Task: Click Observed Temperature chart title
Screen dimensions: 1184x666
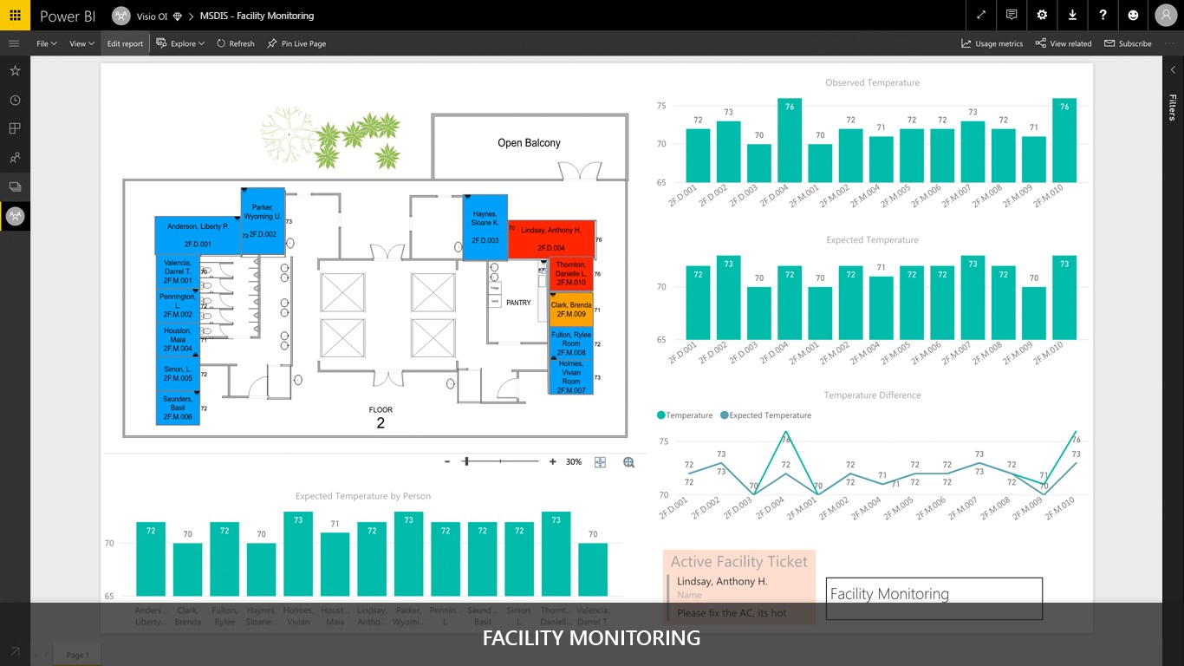Action: pyautogui.click(x=873, y=82)
